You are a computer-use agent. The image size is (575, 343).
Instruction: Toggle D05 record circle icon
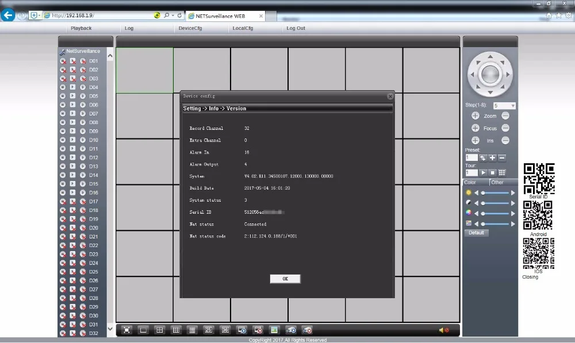coord(63,96)
